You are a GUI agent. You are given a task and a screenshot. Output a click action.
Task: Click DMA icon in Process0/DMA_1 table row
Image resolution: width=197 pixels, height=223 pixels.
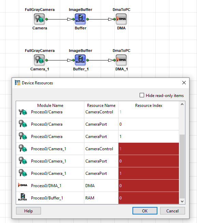(23, 185)
